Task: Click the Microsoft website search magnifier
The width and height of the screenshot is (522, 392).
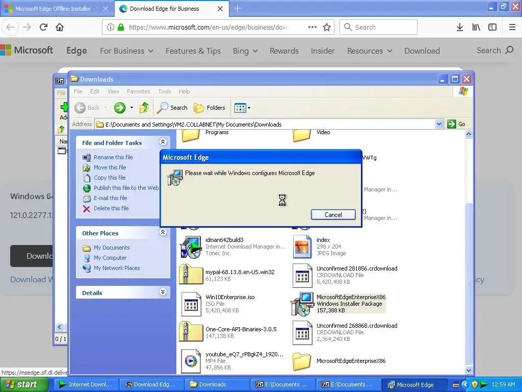Action: pos(509,51)
